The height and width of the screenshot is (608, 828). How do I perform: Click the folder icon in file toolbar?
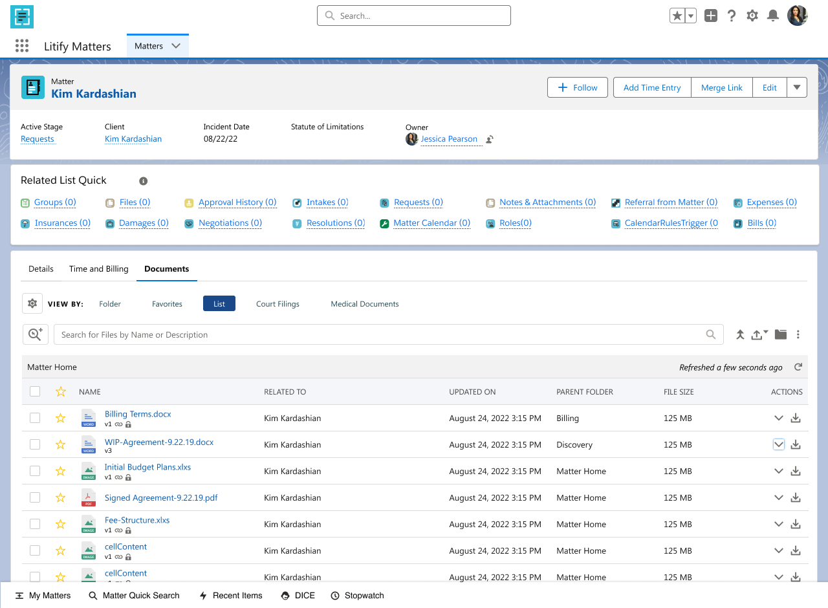[x=781, y=334]
